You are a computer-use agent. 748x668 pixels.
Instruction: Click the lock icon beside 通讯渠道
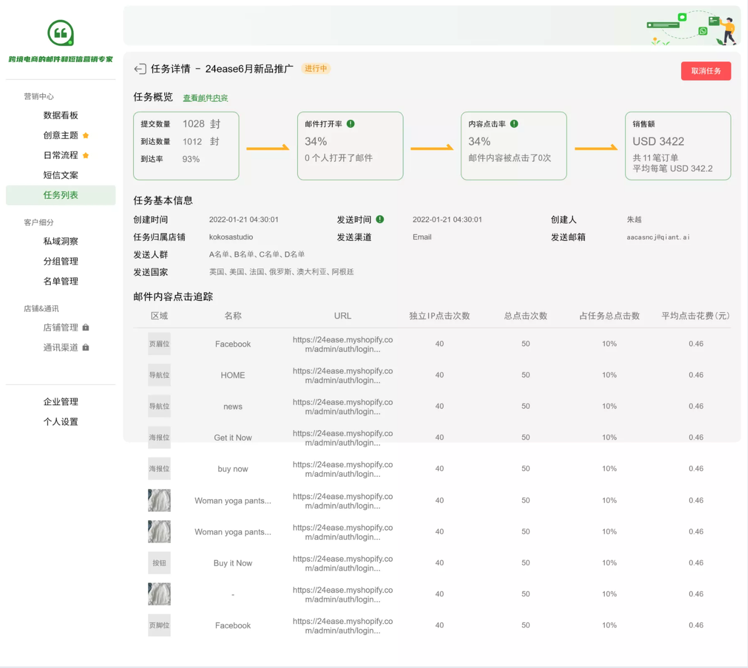(86, 347)
